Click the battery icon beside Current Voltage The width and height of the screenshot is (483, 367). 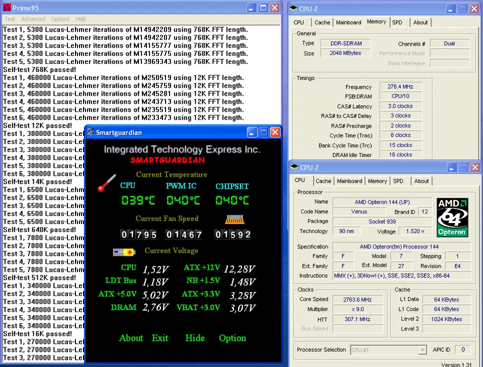(124, 252)
